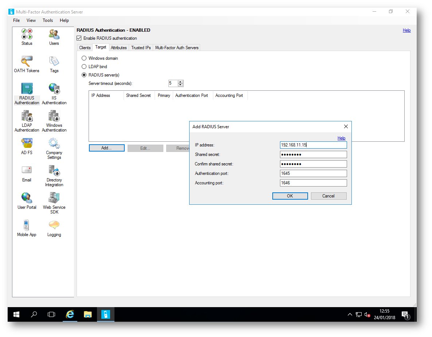
Task: Open File Explorer from taskbar
Action: coord(87,314)
